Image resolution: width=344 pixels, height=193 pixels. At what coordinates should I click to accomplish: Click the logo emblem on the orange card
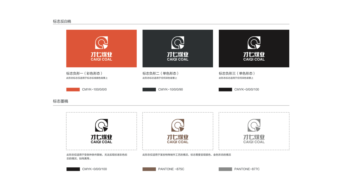click(x=101, y=43)
